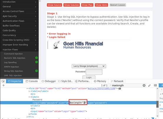Click the element picker icon in devtools
The height and width of the screenshot is (119, 163).
[x=3, y=81]
